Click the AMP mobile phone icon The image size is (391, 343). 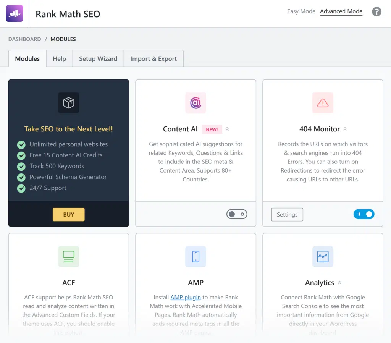point(195,256)
